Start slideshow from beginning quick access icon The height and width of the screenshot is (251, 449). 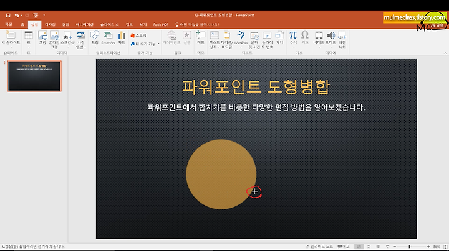(x=36, y=15)
